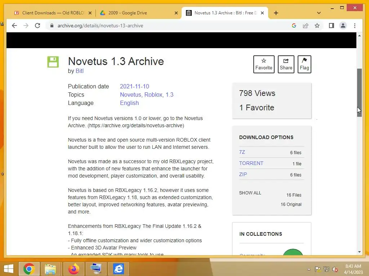Flag this archive item
The height and width of the screenshot is (276, 369).
[304, 64]
